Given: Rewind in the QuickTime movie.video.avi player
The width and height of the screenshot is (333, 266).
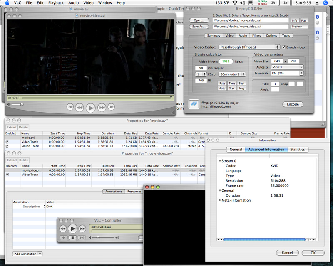Looking at the screenshot, I should point(80,108).
